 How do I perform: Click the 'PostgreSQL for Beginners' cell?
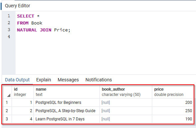tap(67, 103)
